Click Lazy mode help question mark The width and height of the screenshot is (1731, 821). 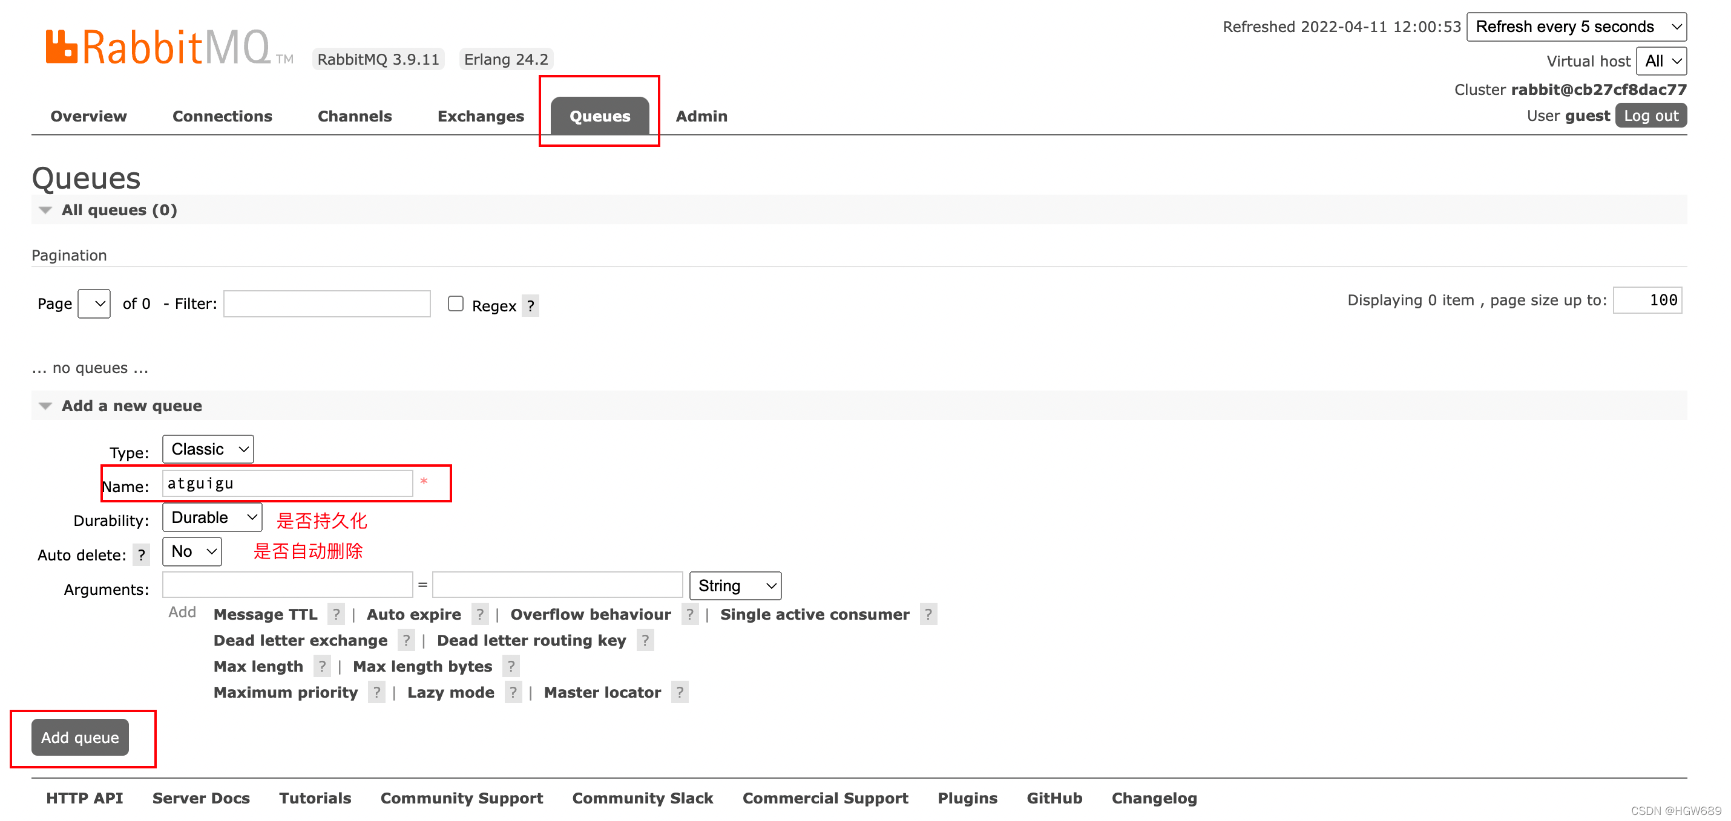513,692
